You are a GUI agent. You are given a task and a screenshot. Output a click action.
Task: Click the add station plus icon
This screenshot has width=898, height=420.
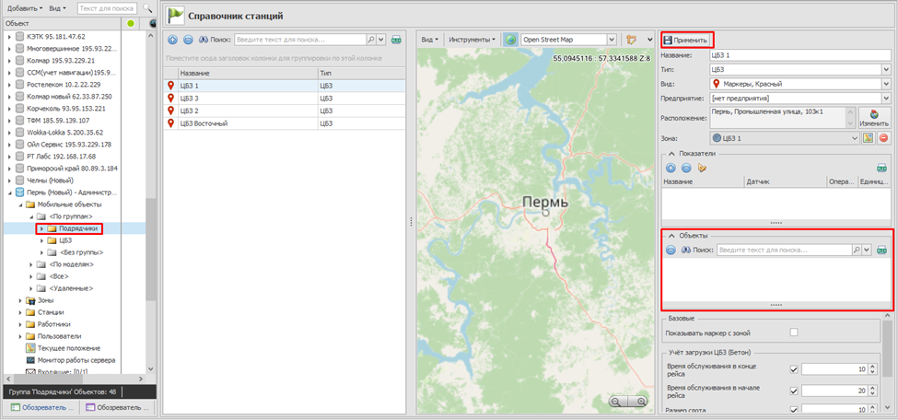(172, 41)
